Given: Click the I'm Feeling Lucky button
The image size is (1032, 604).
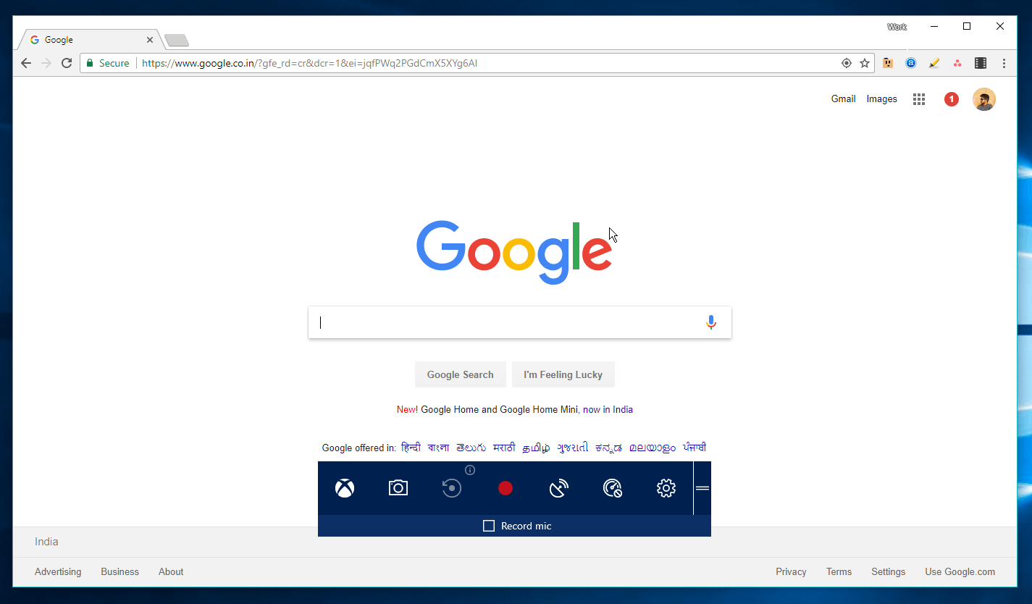Looking at the screenshot, I should point(563,374).
